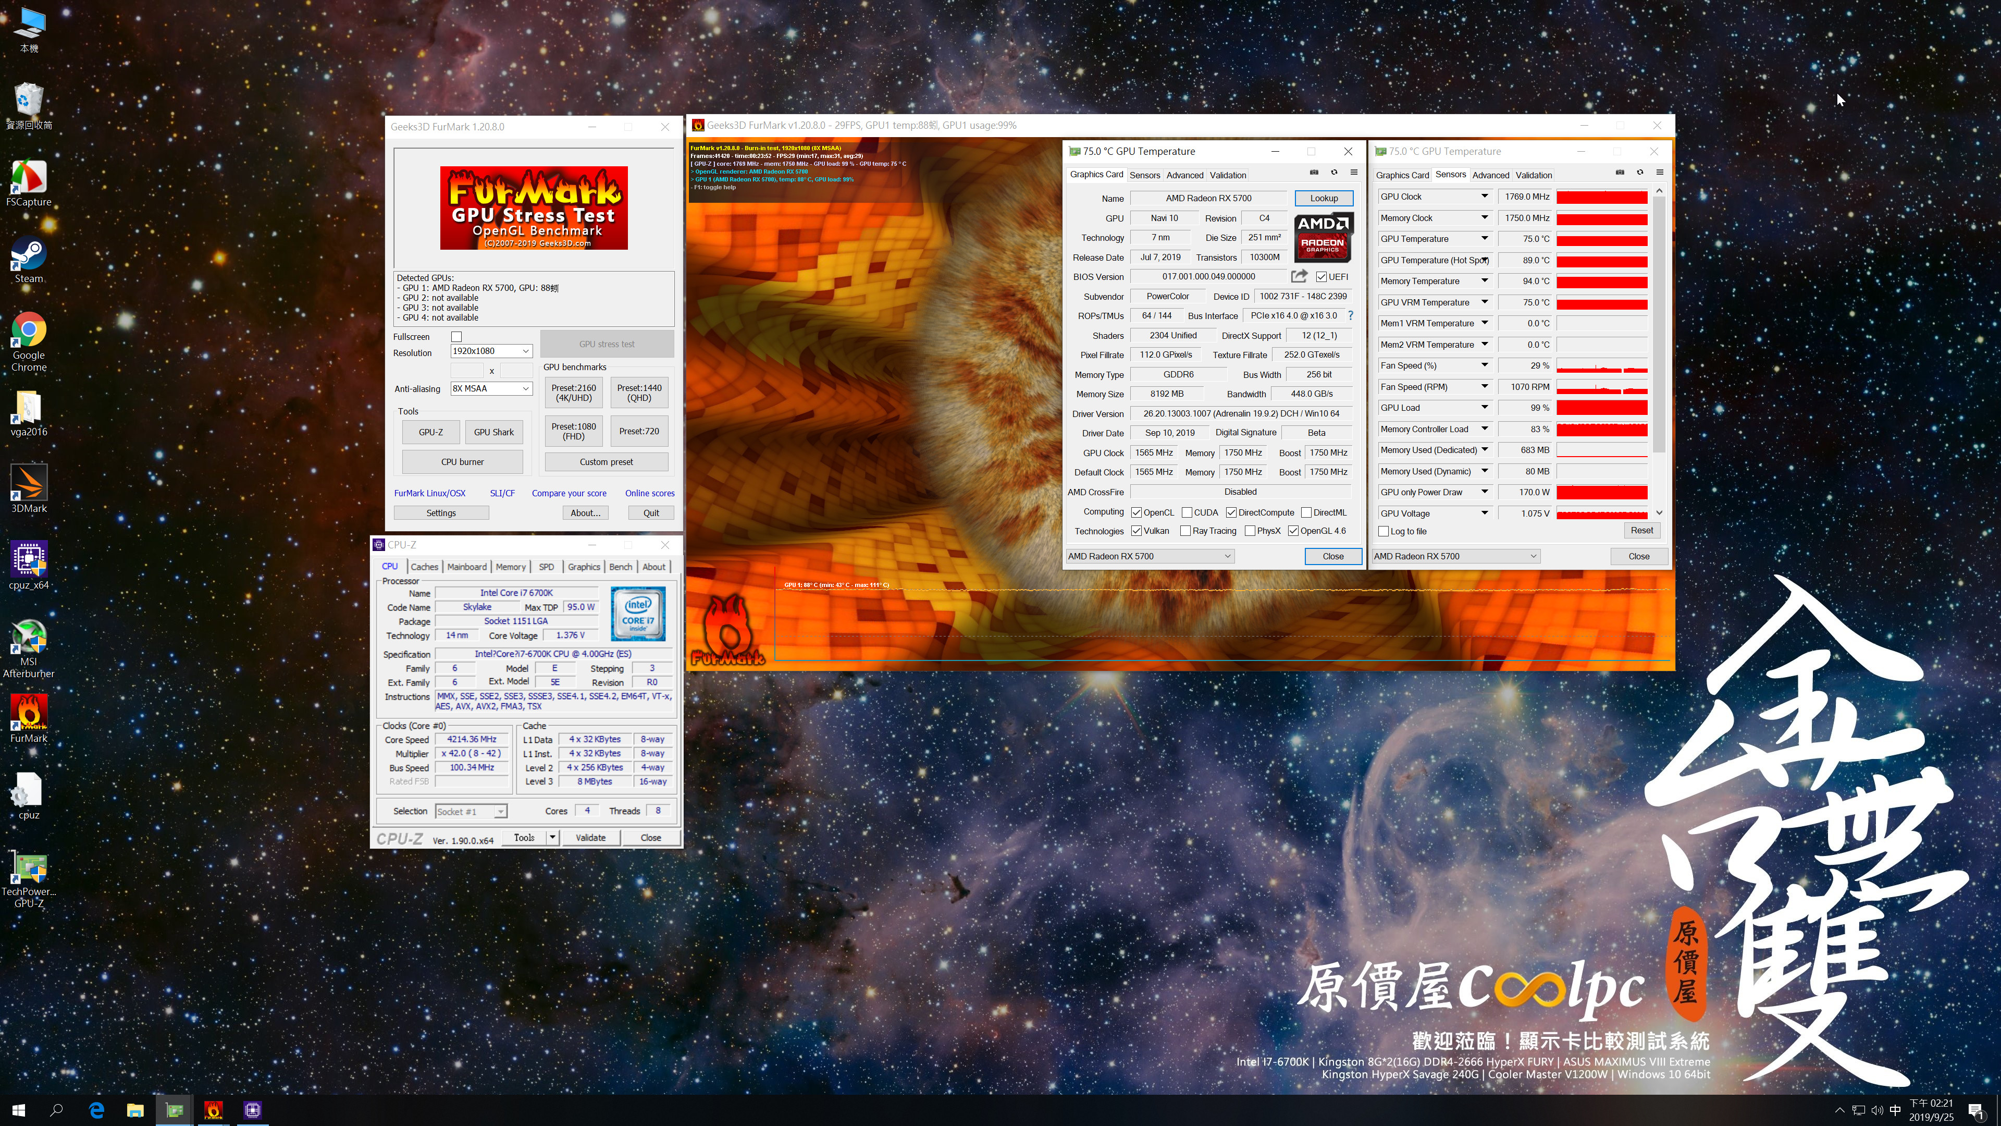This screenshot has height=1126, width=2001.
Task: Select the 3DMark desktop shortcut
Action: pos(29,489)
